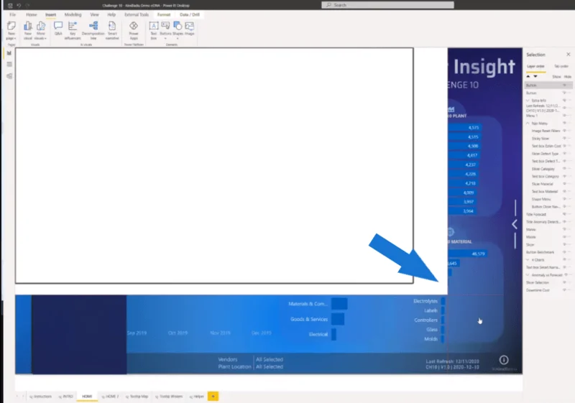The height and width of the screenshot is (403, 575).
Task: Toggle visibility of Slicer Category layer
Action: pos(565,169)
